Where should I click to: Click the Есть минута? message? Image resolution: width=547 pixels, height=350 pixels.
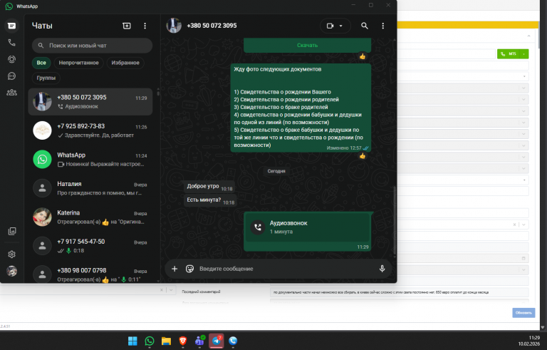coord(210,200)
